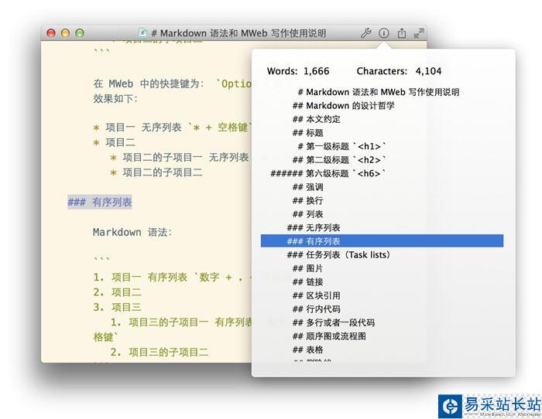
Task: Click highlighted '### 有序列表' outline row
Action: pyautogui.click(x=382, y=241)
